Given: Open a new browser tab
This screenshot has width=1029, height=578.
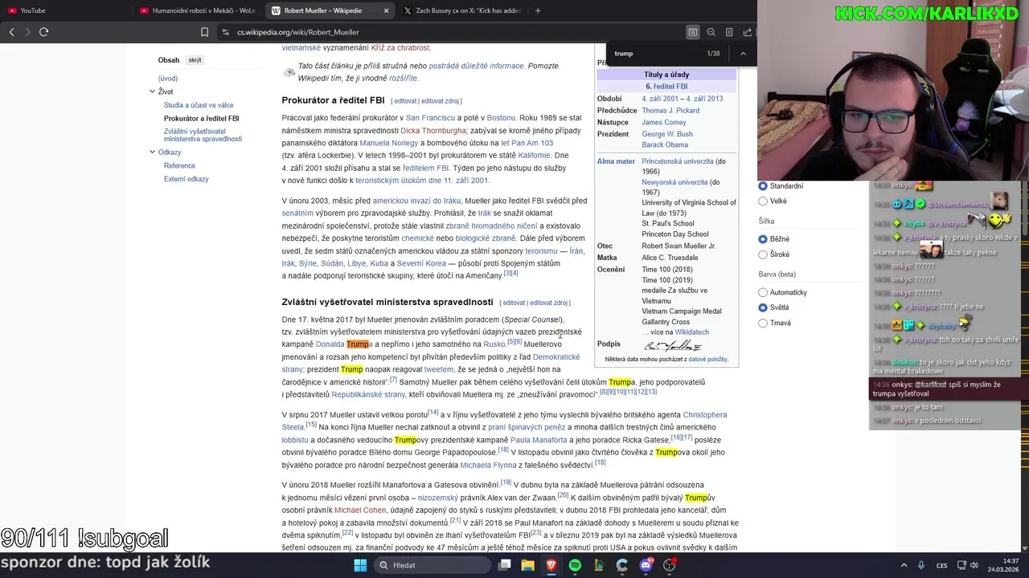Looking at the screenshot, I should pos(538,10).
